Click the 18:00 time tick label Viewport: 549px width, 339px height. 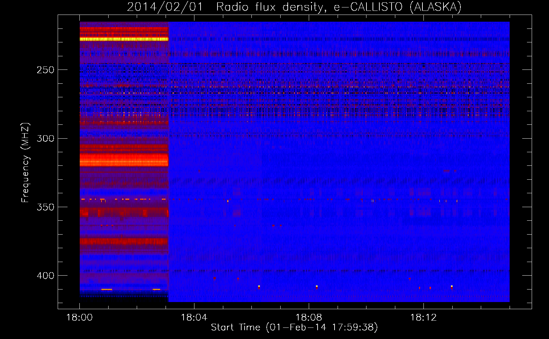[79, 318]
